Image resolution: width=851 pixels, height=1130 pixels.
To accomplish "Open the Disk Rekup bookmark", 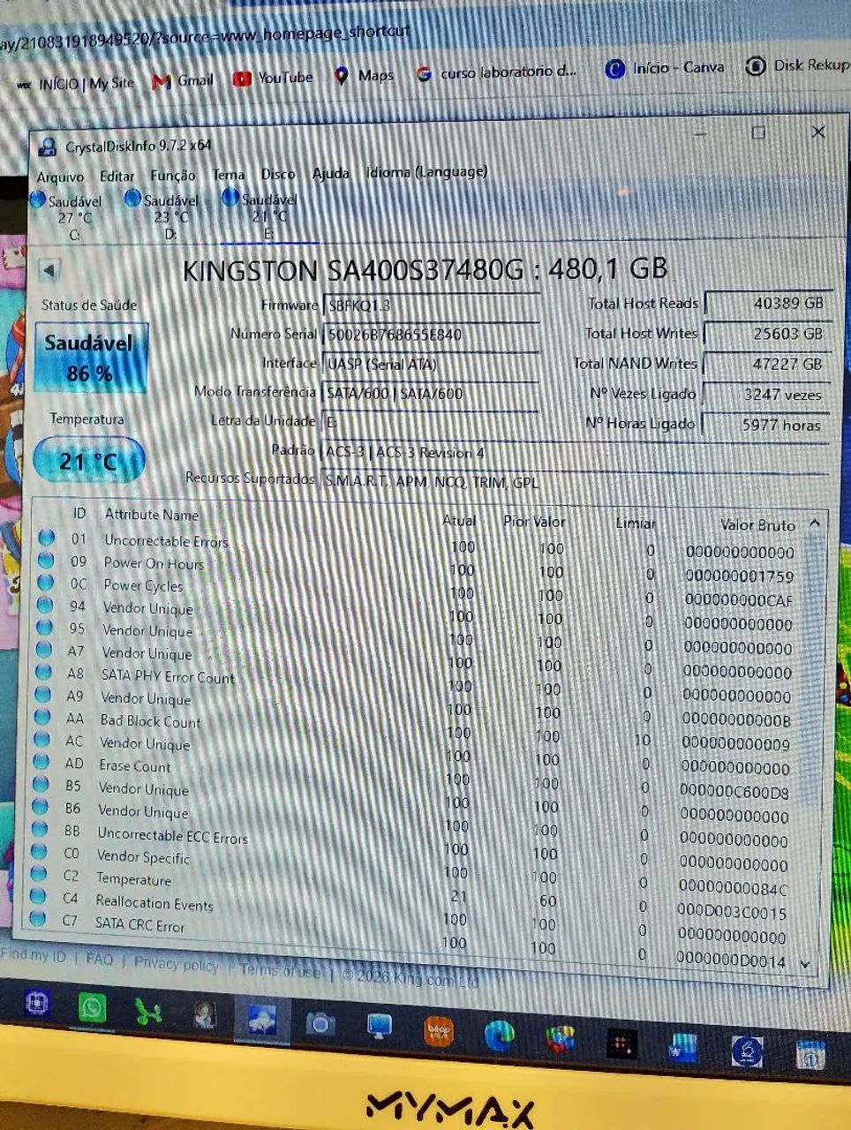I will (x=798, y=65).
